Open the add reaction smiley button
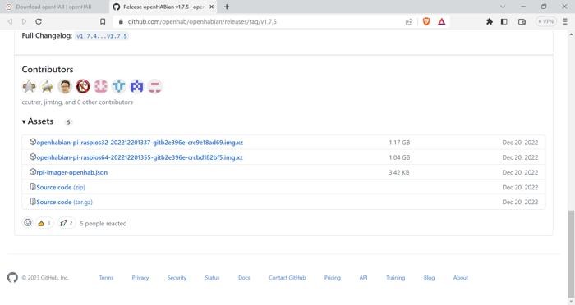The image size is (575, 305). (x=28, y=223)
